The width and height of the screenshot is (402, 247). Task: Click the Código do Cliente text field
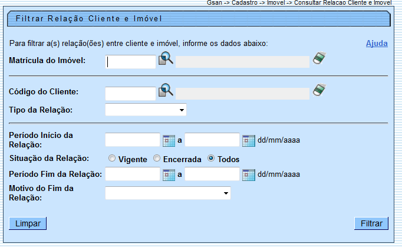tap(130, 93)
